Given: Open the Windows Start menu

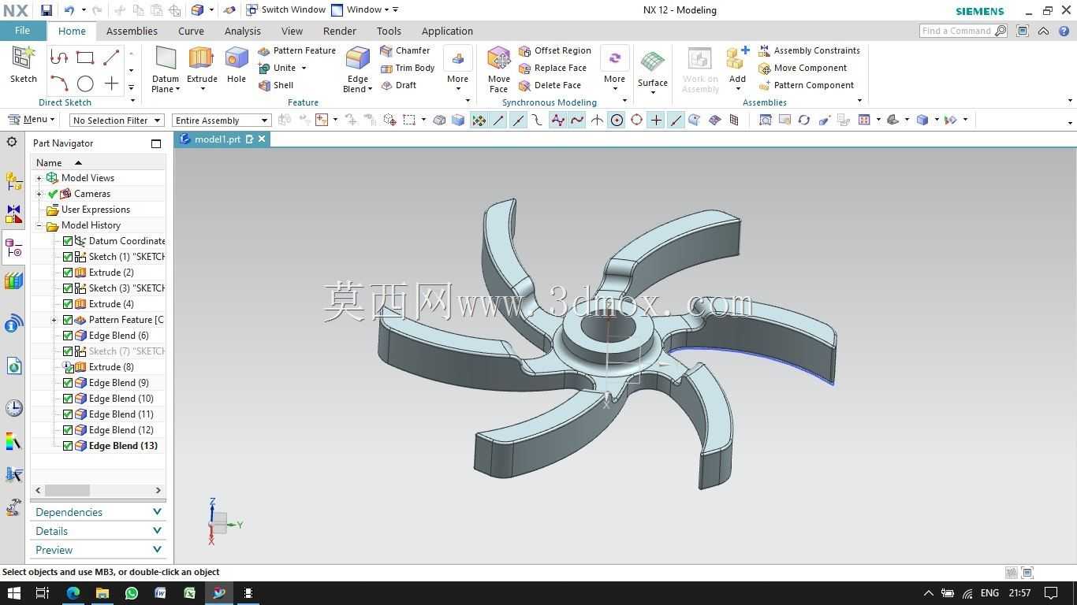Looking at the screenshot, I should [x=13, y=592].
